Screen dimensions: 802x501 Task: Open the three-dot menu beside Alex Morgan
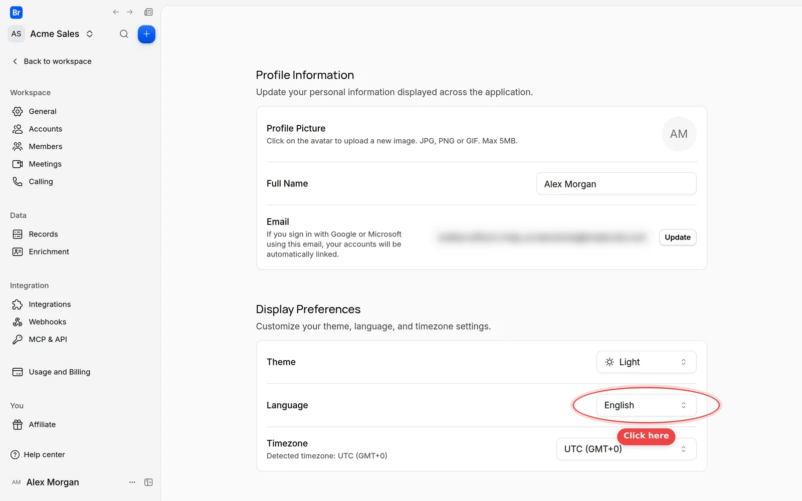pos(132,482)
